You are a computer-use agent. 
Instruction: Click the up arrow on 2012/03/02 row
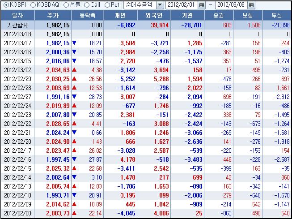tap(74, 70)
